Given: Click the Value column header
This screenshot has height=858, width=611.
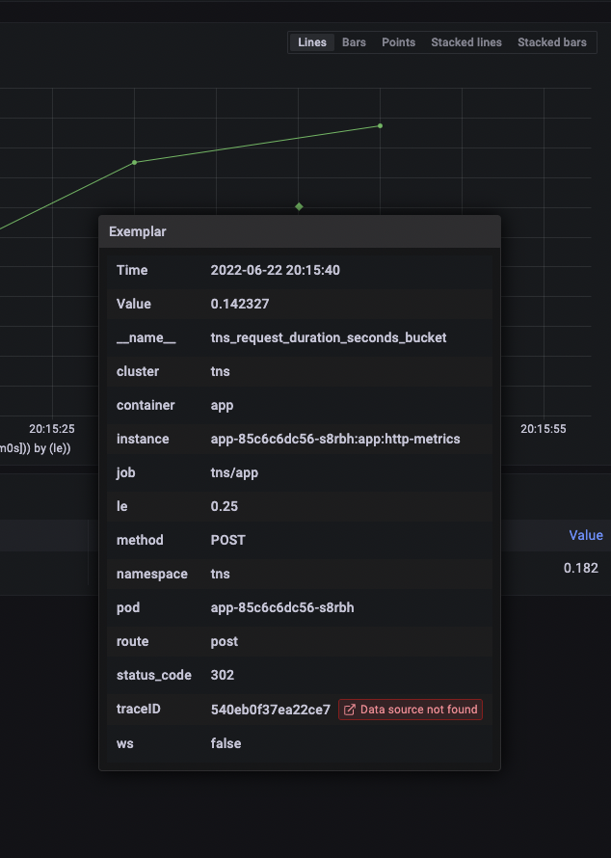Looking at the screenshot, I should pos(585,535).
